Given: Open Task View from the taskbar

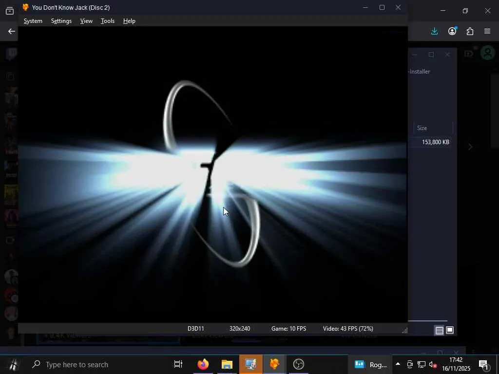Looking at the screenshot, I should 178,364.
